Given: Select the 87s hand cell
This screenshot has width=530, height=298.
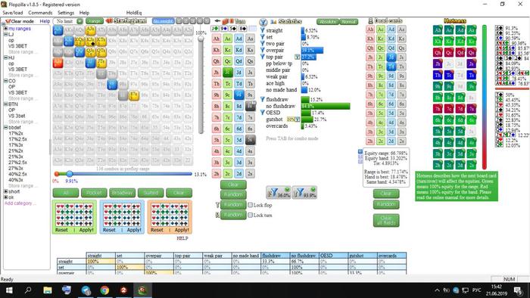Looking at the screenshot, I should pyautogui.click(x=133, y=95).
